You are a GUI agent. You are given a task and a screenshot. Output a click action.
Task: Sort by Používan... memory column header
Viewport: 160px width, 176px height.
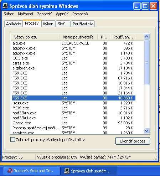123,37
